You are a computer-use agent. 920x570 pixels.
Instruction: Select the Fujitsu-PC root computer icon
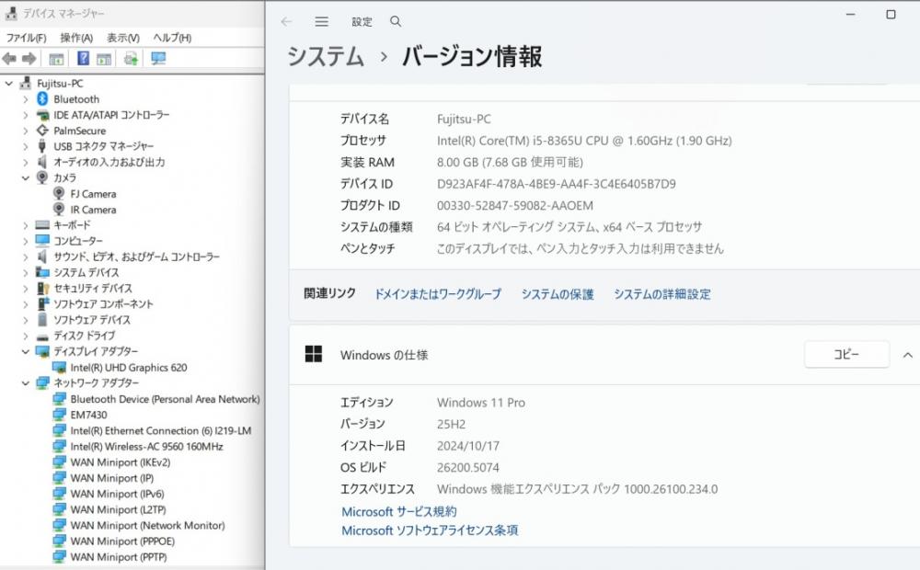point(26,84)
